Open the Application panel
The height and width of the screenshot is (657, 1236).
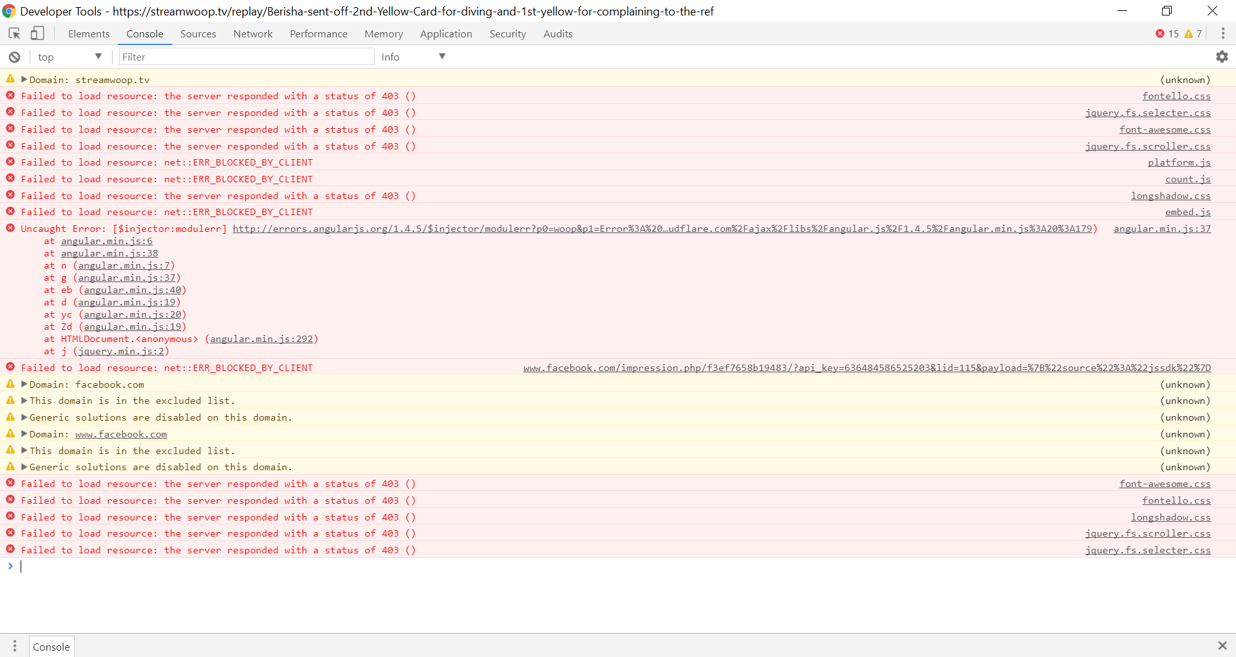coord(445,33)
